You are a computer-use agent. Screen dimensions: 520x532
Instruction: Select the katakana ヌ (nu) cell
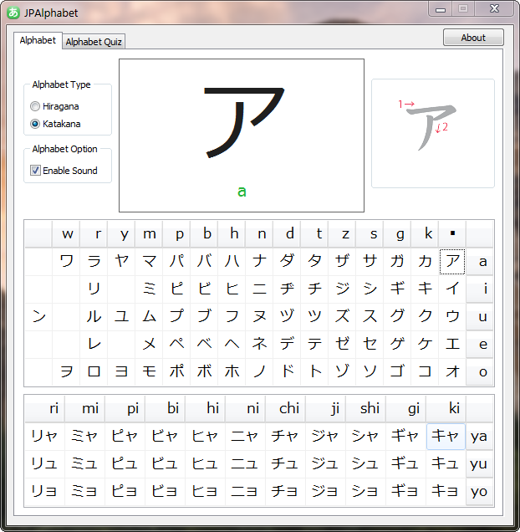259,316
